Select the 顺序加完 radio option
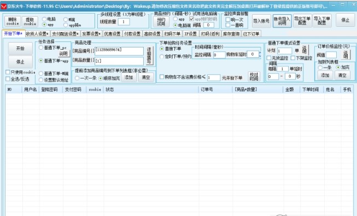Screen dimensions: 357x216 [101, 78]
